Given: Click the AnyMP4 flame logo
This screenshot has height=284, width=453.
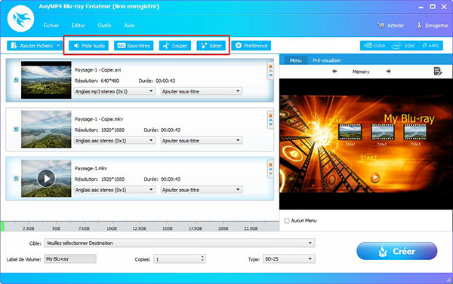Looking at the screenshot, I should (21, 19).
